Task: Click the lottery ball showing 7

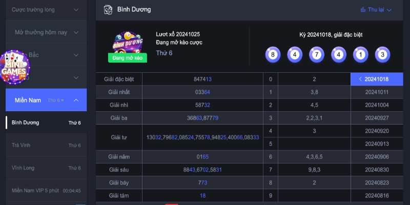Action: pyautogui.click(x=316, y=54)
